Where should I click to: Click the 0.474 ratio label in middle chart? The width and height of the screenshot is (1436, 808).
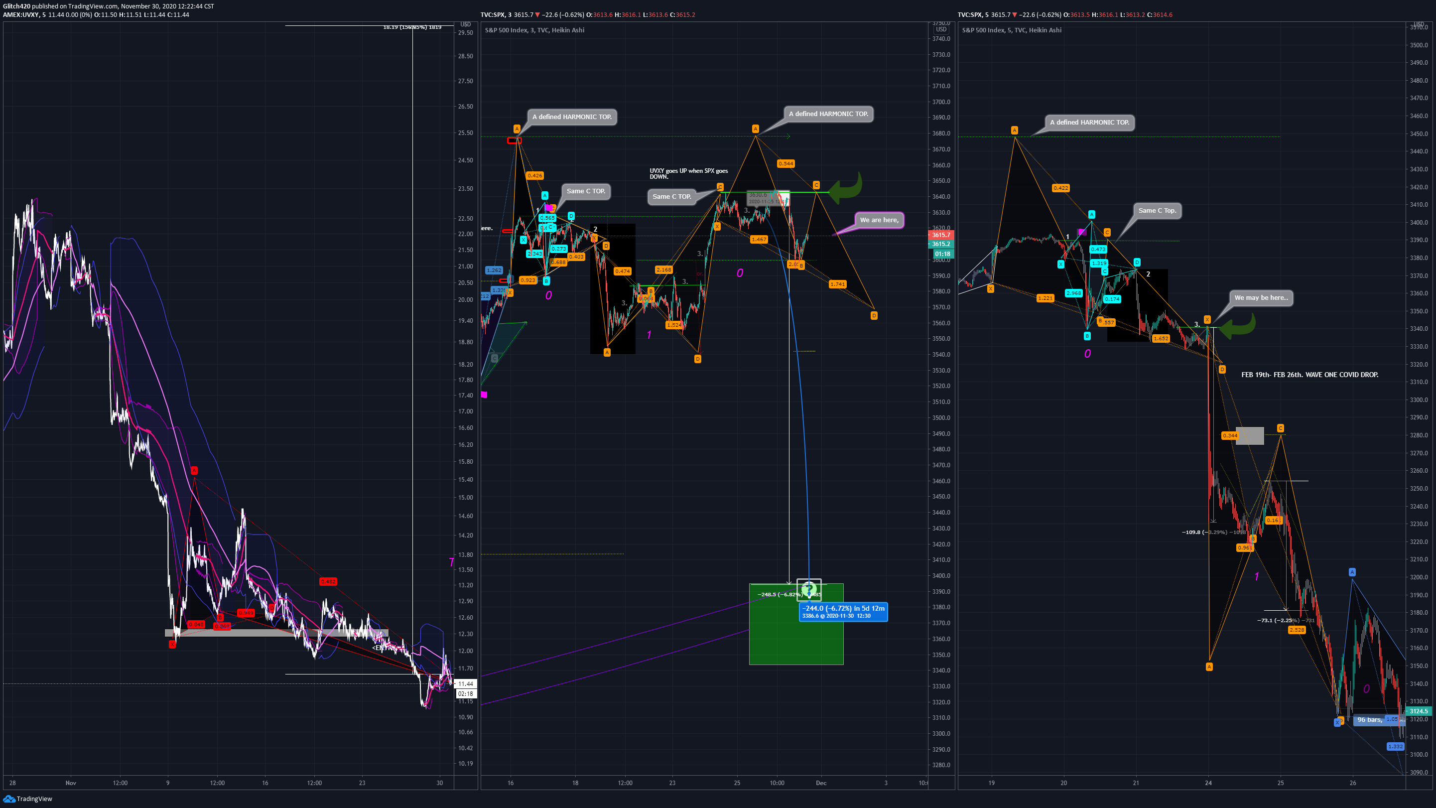pyautogui.click(x=622, y=271)
